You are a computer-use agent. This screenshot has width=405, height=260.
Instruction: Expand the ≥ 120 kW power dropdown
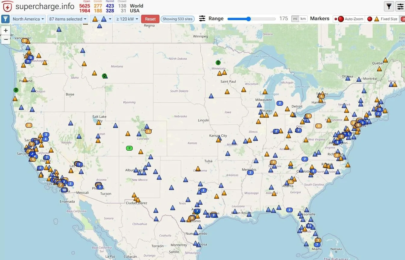[x=128, y=19]
